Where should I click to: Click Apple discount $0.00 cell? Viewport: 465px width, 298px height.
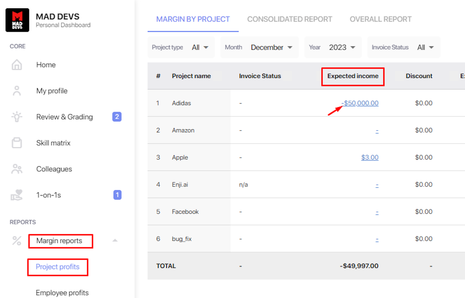tap(424, 157)
